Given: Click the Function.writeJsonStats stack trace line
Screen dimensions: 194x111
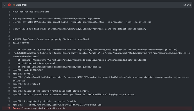Looking at the screenshot, I should tap(97, 50).
